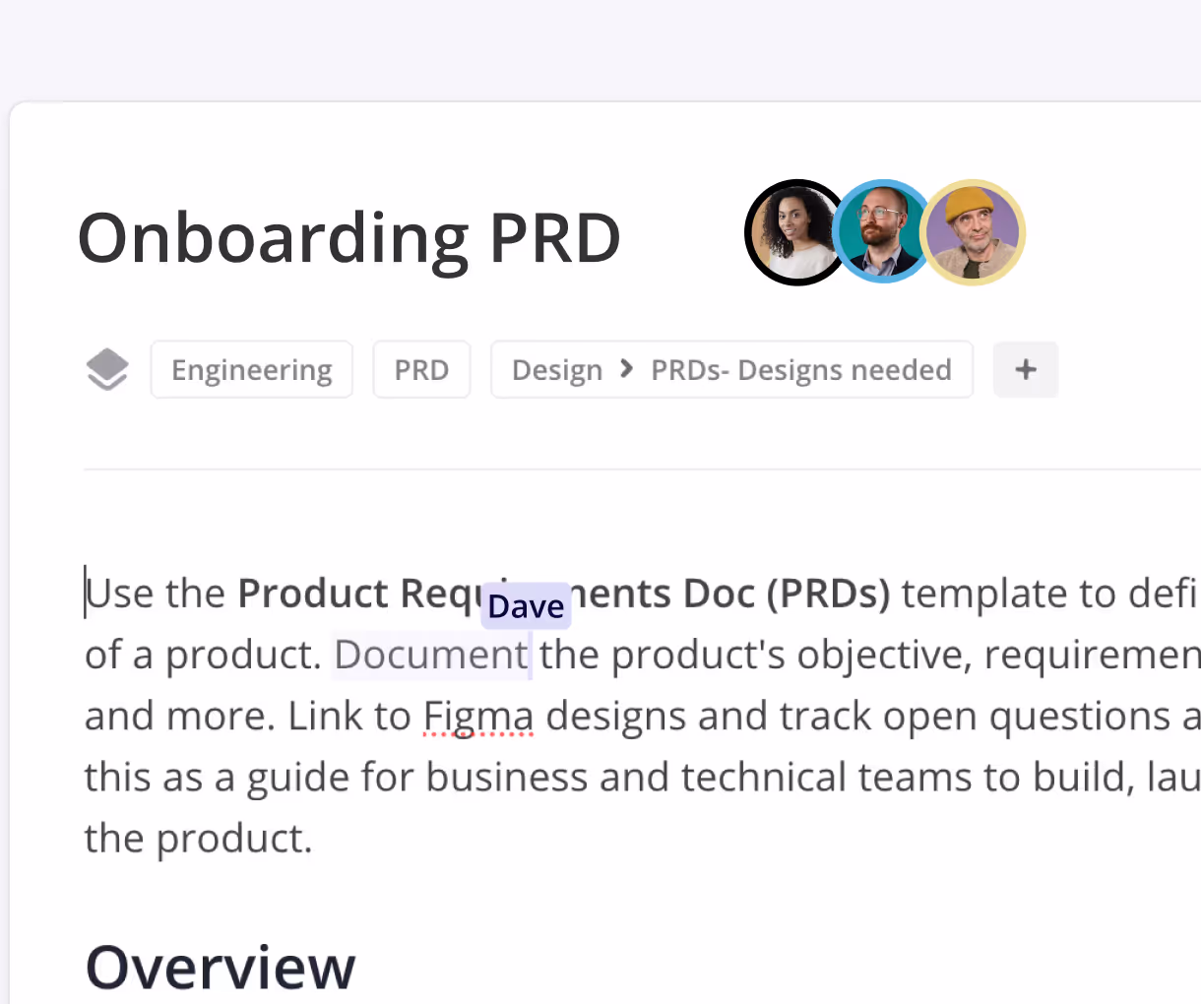Viewport: 1201px width, 1004px height.
Task: Open PRDs- Designs needed sub-tag
Action: point(801,370)
